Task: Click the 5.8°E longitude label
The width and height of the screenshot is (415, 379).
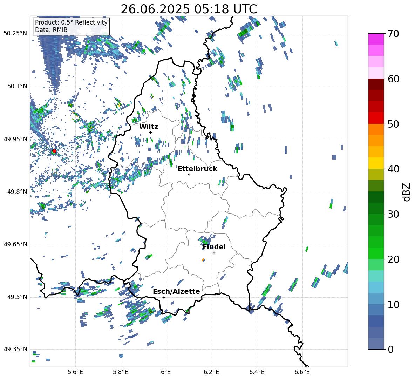Action: (121, 372)
